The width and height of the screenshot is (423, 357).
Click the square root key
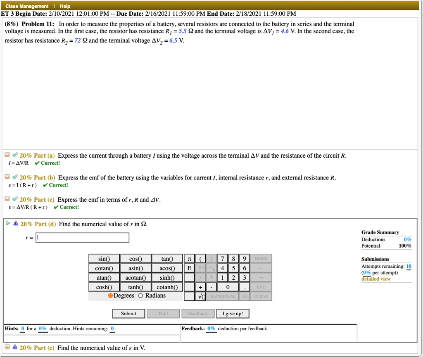200,296
